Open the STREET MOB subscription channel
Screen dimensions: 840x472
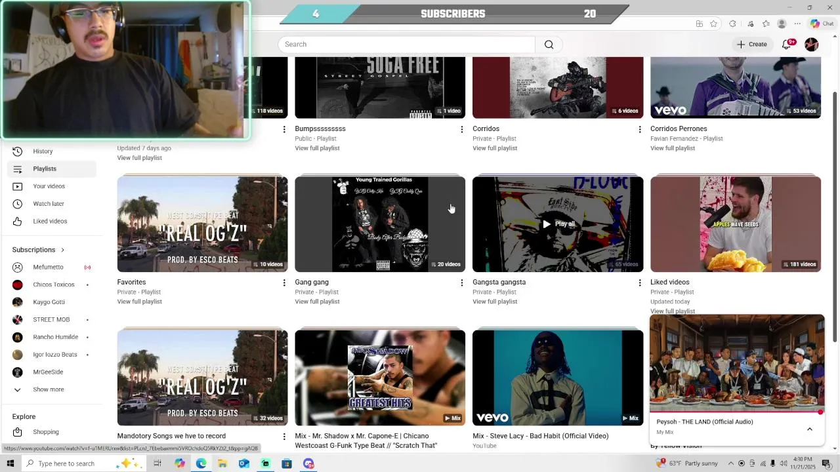pyautogui.click(x=52, y=320)
